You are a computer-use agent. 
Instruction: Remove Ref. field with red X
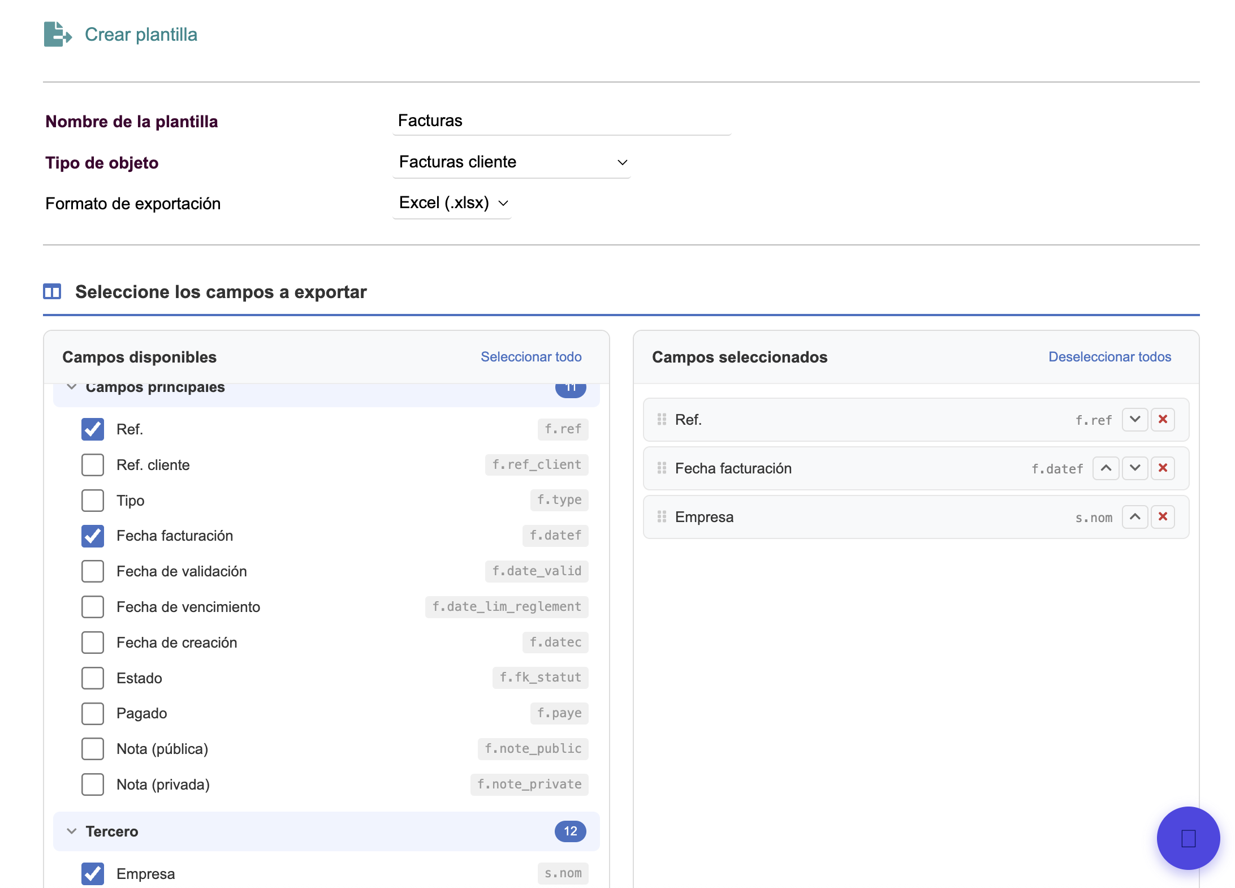tap(1163, 420)
